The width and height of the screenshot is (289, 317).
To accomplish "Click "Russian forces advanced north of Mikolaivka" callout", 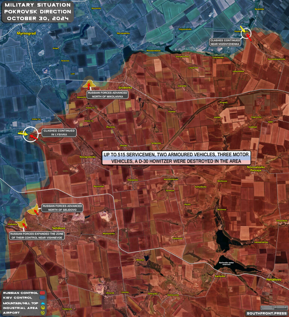I will [x=108, y=94].
